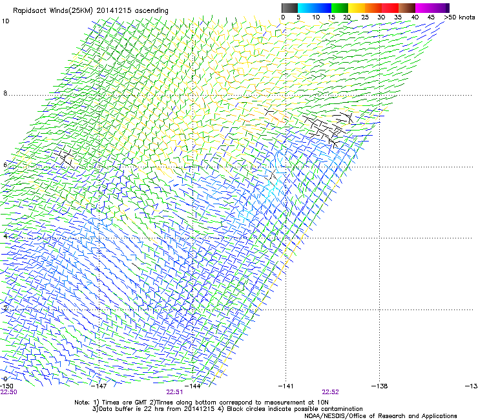Click the latitude '6' axis label

pyautogui.click(x=5, y=165)
